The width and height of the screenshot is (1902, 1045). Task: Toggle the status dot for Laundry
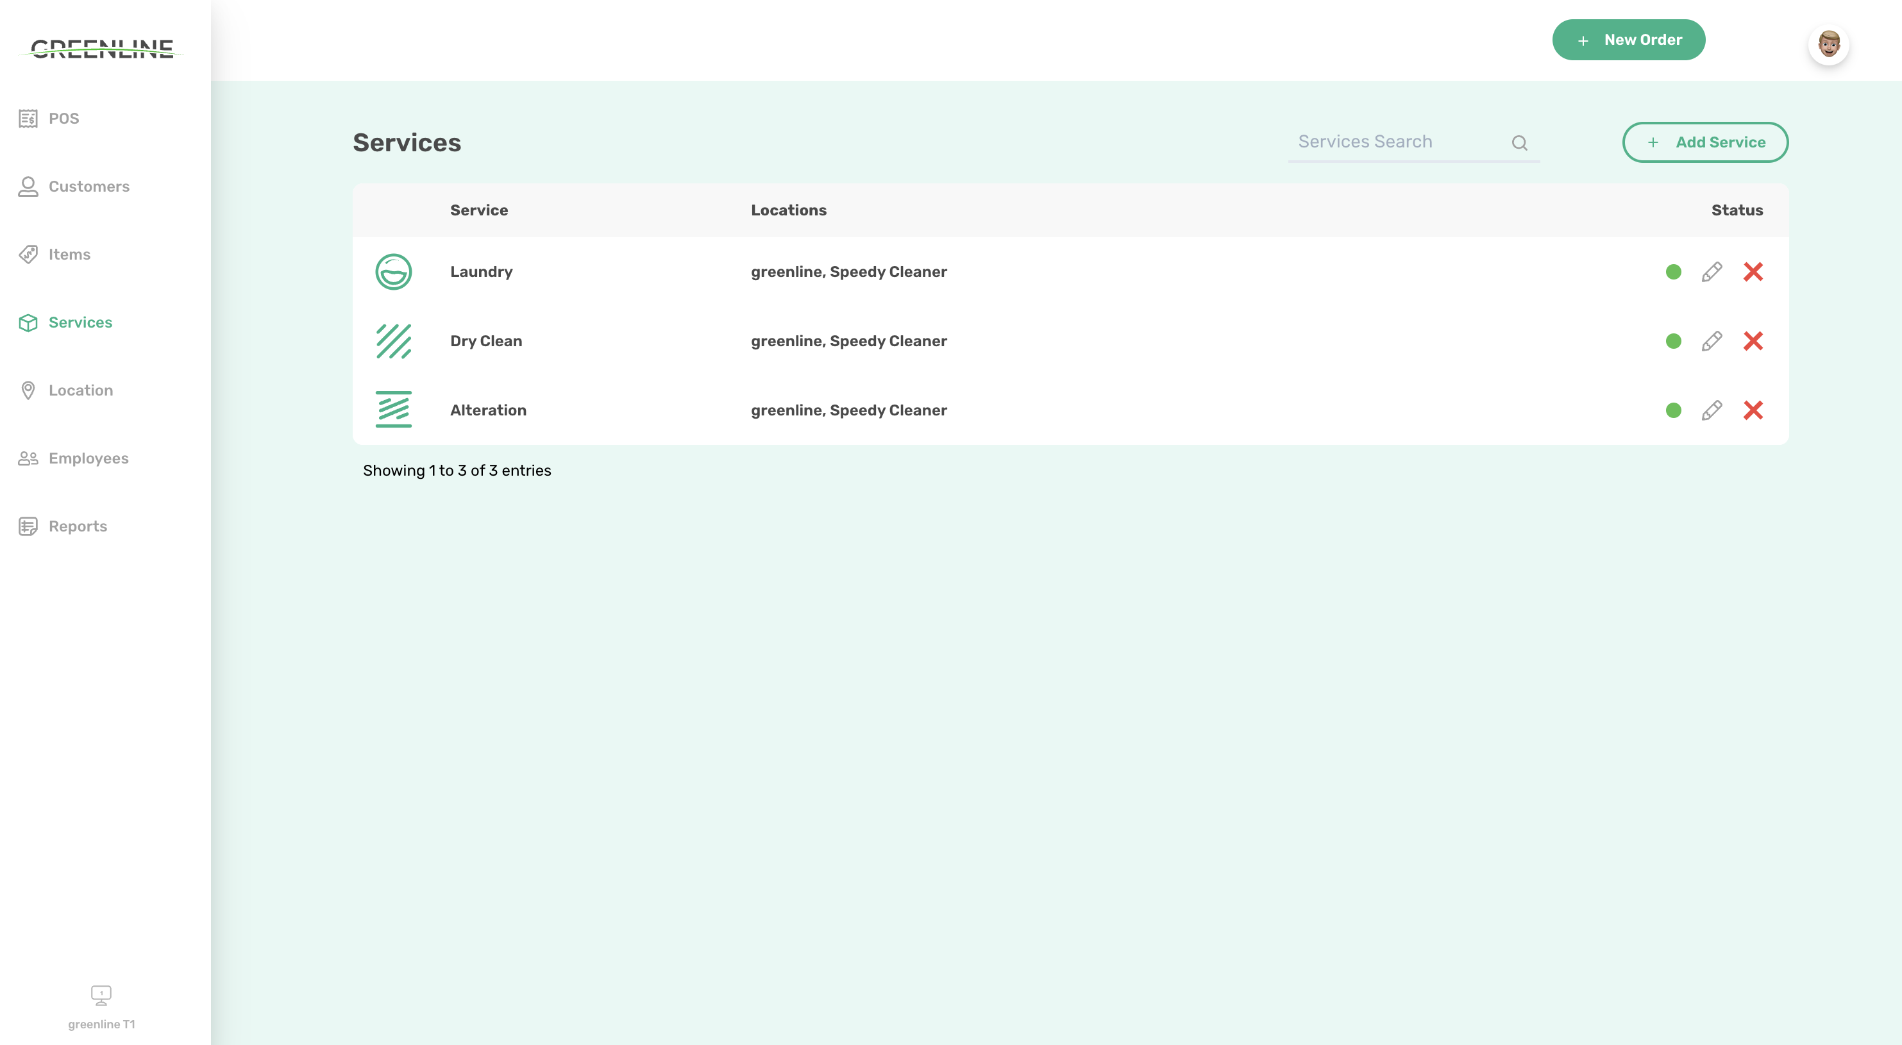click(1673, 272)
